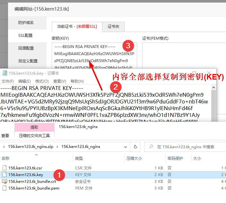
Task: Click the magnifier search icon in Explorer
Action: [x=151, y=147]
